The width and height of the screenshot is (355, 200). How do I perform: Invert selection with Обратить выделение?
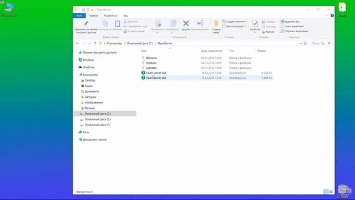[295, 31]
